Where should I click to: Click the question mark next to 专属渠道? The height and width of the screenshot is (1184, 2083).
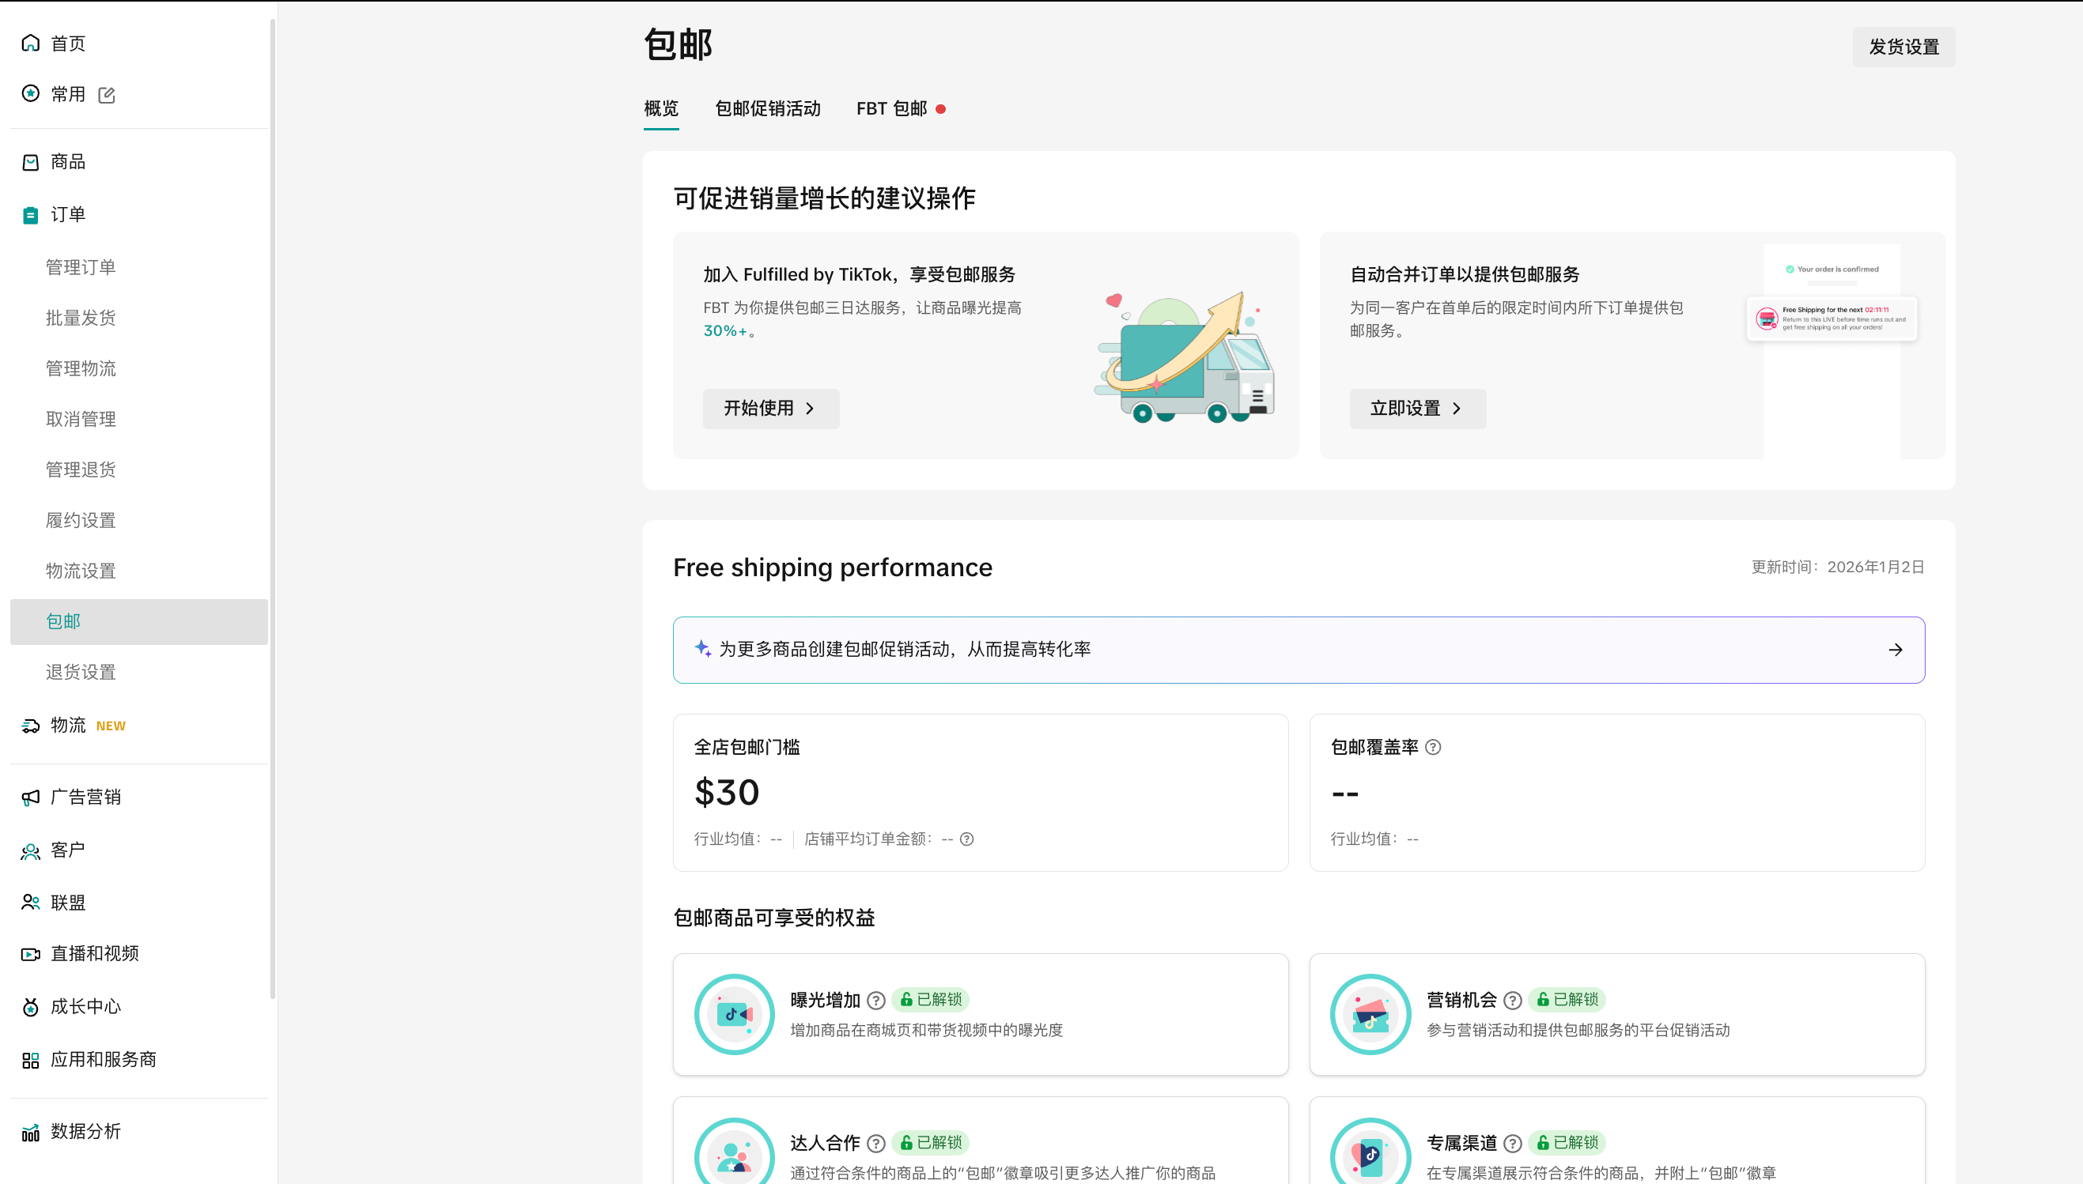point(1512,1144)
